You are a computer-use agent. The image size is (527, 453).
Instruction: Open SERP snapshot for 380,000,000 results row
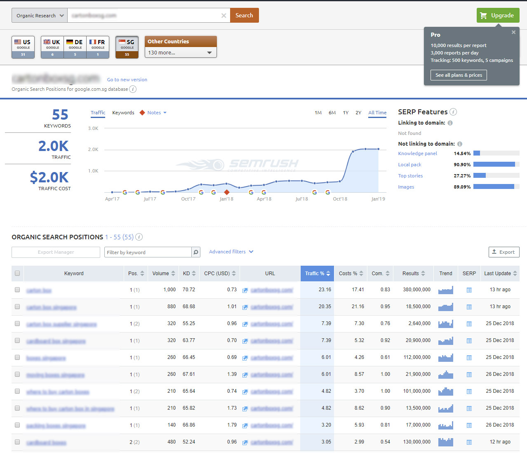(x=469, y=290)
